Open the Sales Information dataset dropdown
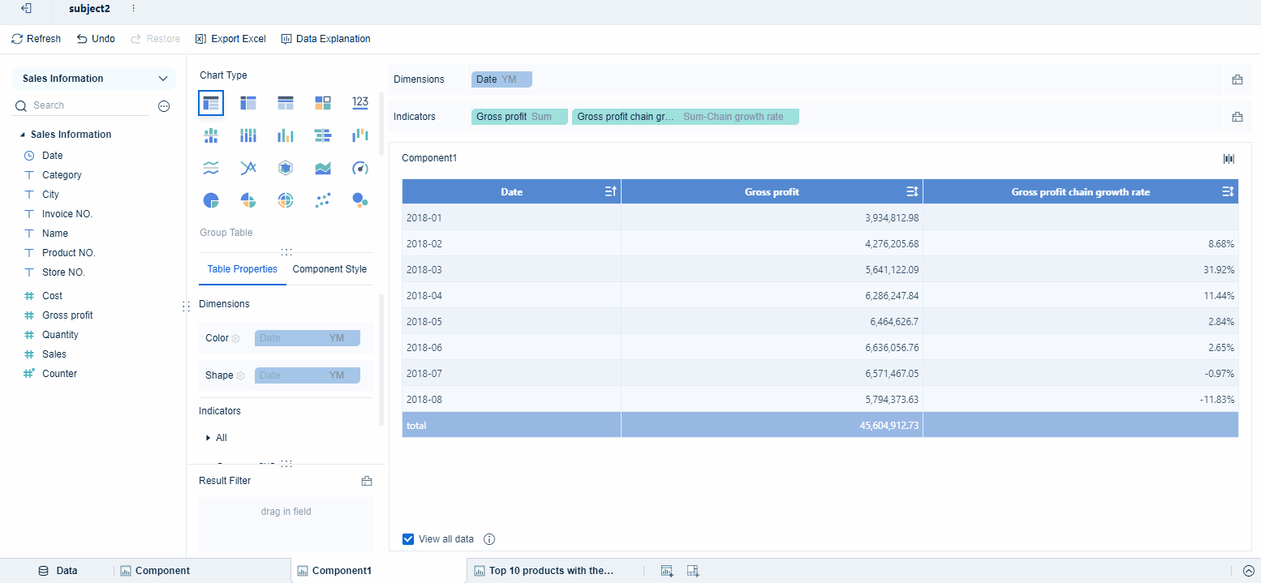 point(93,78)
